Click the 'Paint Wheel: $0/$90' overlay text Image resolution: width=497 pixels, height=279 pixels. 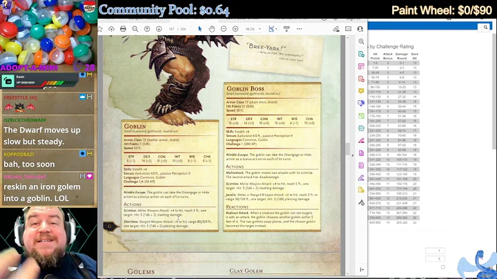point(442,10)
